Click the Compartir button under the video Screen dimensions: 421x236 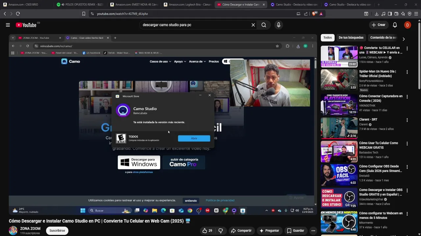coord(241,231)
